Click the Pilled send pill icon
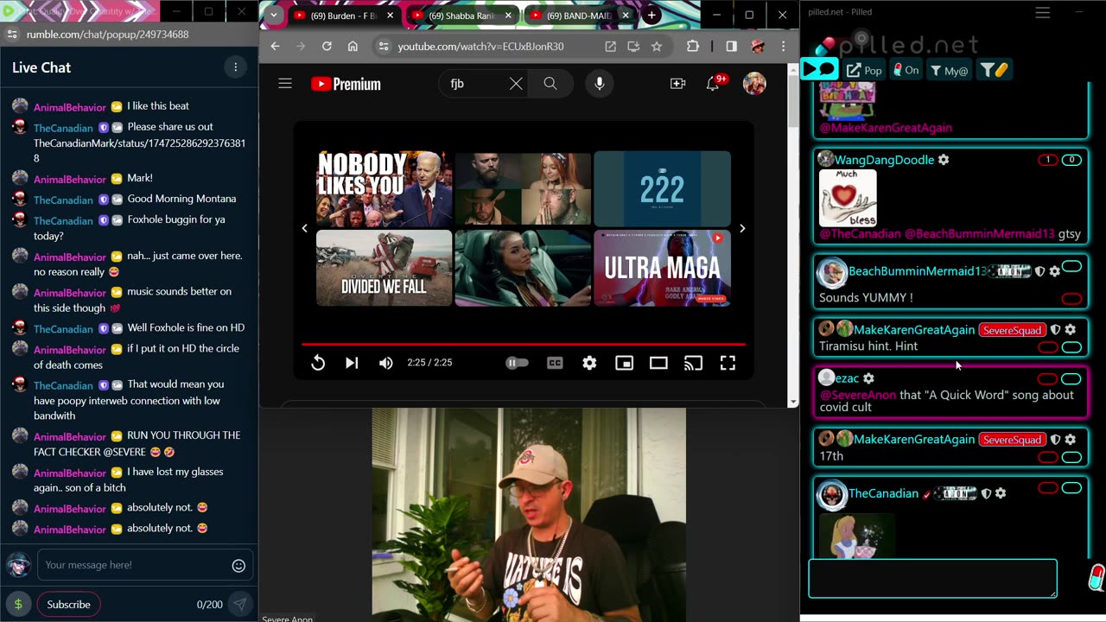Viewport: 1106px width, 622px height. pyautogui.click(x=1096, y=576)
